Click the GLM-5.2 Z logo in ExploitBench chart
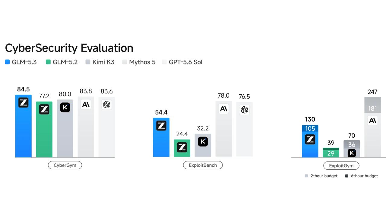Screen dimensions: 386x217 click(x=182, y=147)
